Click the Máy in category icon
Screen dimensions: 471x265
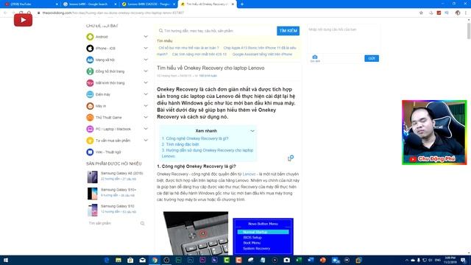tap(90, 106)
